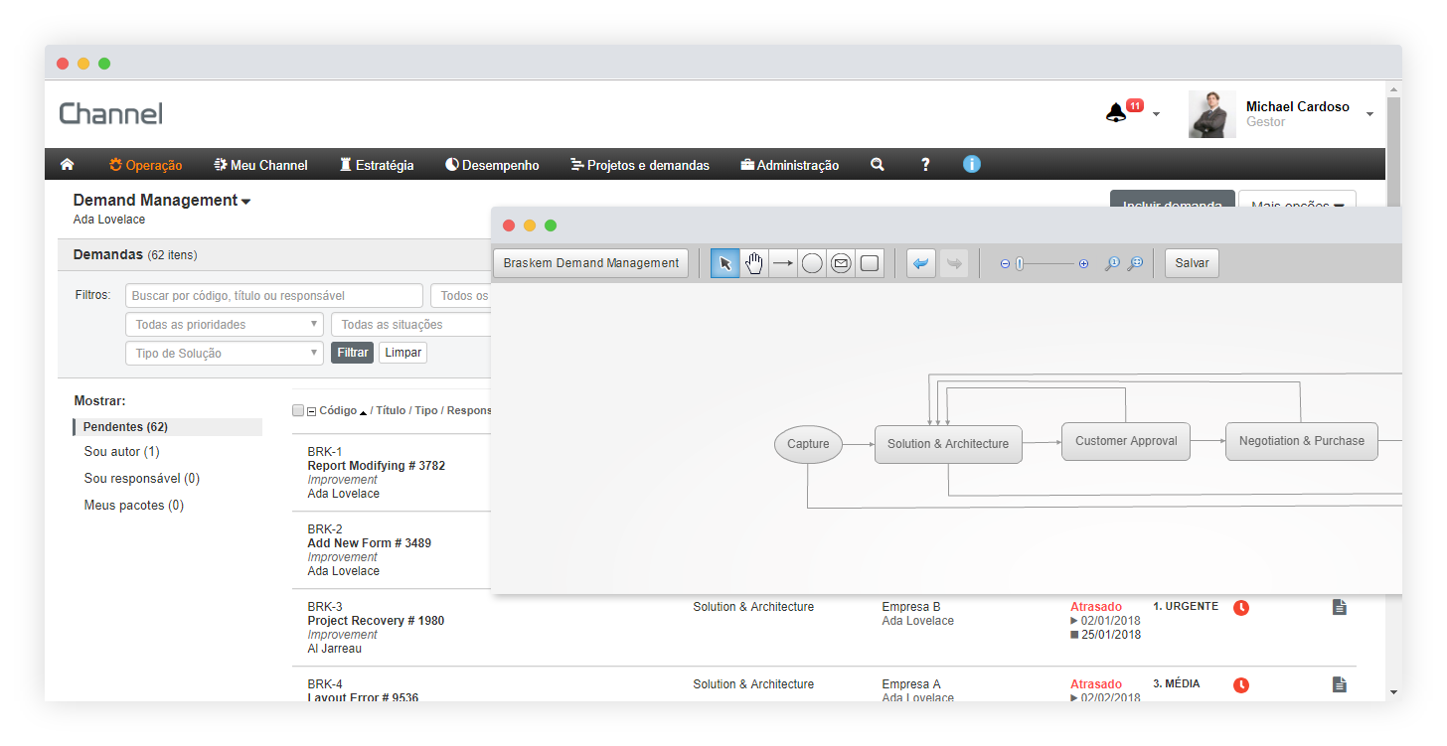Click the zoom-to-fit magnifier icon
The height and width of the screenshot is (746, 1447).
coord(1135,263)
